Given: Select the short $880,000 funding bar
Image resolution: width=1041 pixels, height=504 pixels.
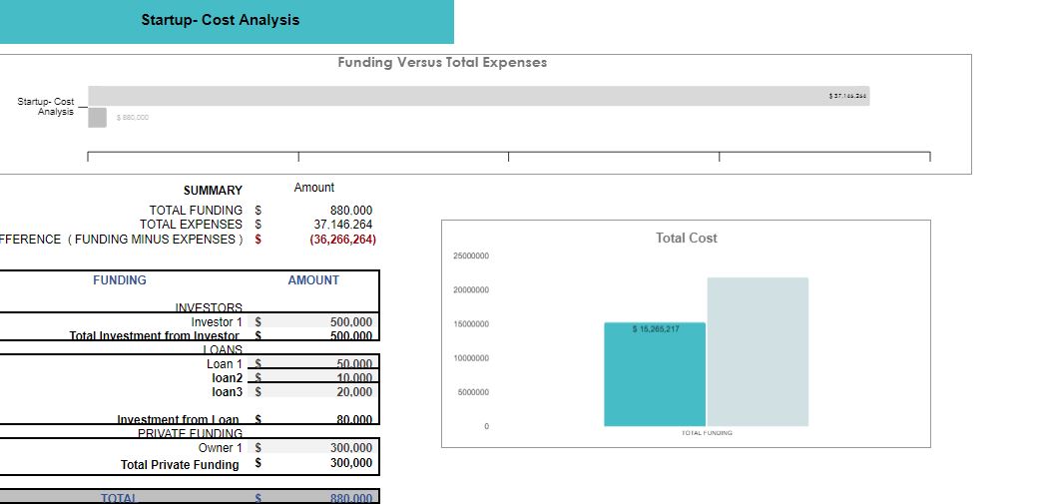Looking at the screenshot, I should click(x=97, y=118).
